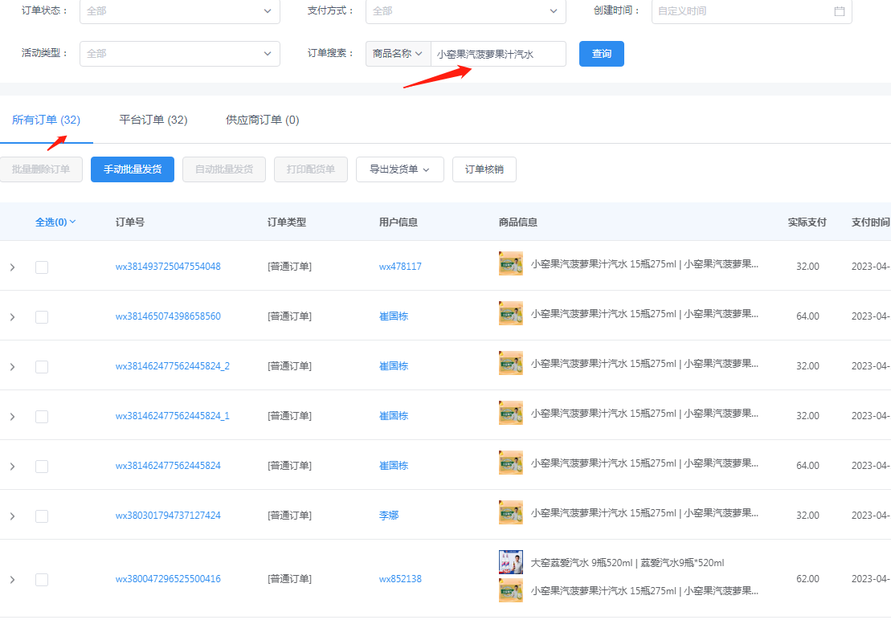Click 大窑荔爱汽水 product thumbnail image
891x628 pixels.
point(510,562)
